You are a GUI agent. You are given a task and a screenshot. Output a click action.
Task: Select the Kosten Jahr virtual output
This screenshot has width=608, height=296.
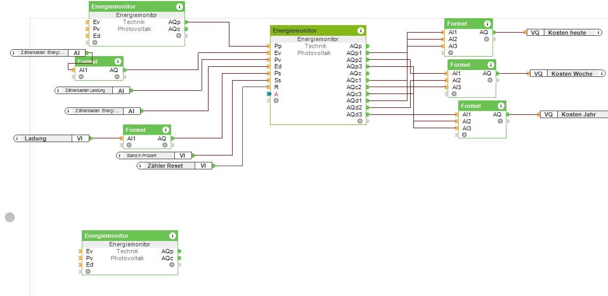574,114
